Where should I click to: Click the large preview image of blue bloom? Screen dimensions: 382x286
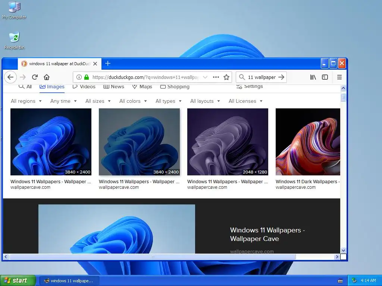click(117, 229)
